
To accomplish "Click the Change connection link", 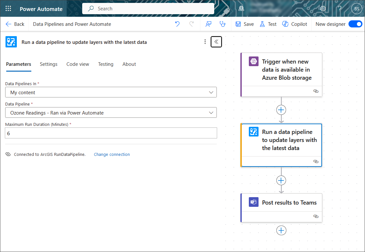I will [112, 154].
